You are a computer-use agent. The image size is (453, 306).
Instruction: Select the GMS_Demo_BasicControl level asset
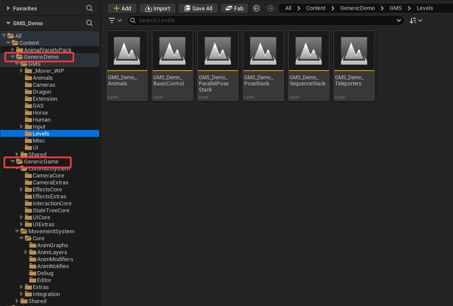(173, 66)
